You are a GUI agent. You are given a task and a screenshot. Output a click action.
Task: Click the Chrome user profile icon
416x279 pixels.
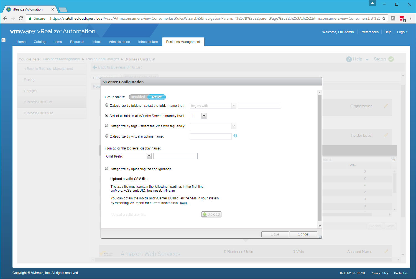point(372,3)
